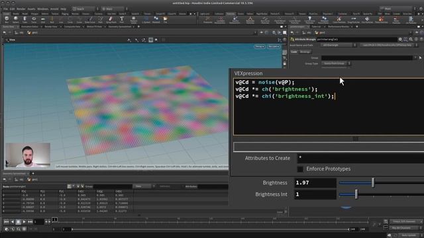Screen dimensions: 424x238
Task: Open the Persp viewport dropdown
Action: (259, 46)
